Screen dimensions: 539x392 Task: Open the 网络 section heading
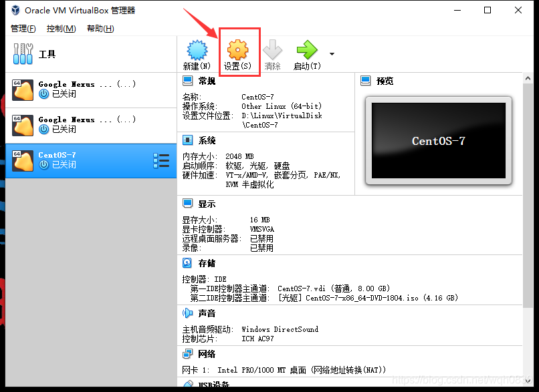(207, 354)
